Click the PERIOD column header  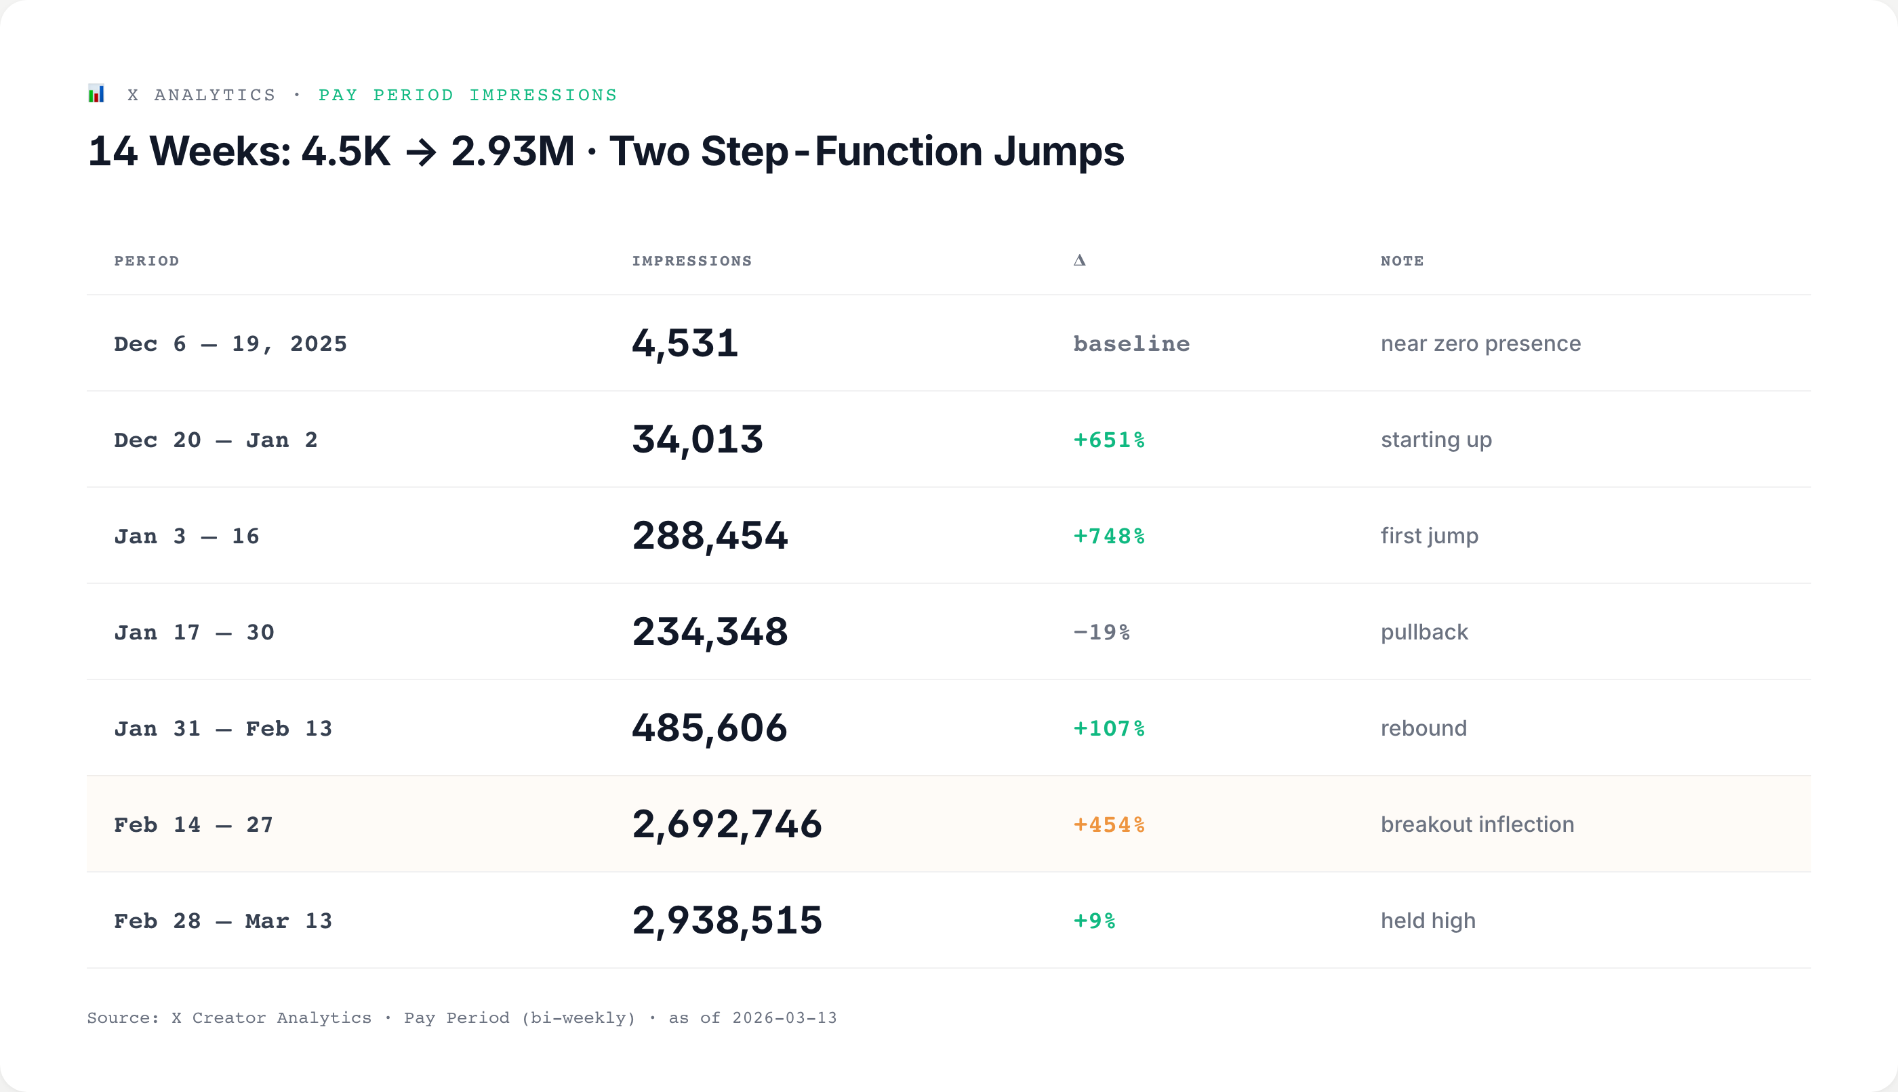coord(147,260)
